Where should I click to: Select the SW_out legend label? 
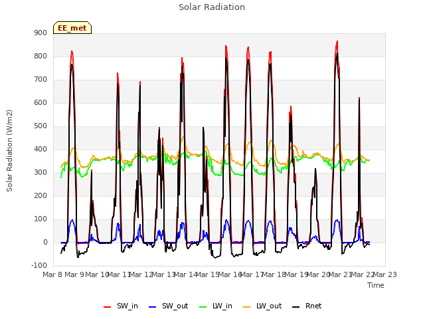175,306
